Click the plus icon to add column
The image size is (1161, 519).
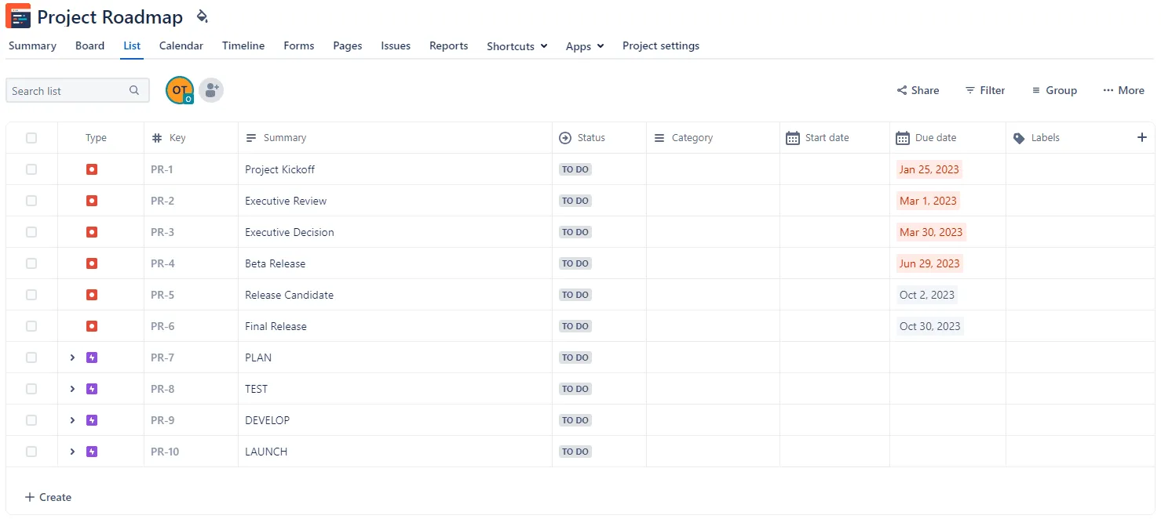pos(1141,137)
